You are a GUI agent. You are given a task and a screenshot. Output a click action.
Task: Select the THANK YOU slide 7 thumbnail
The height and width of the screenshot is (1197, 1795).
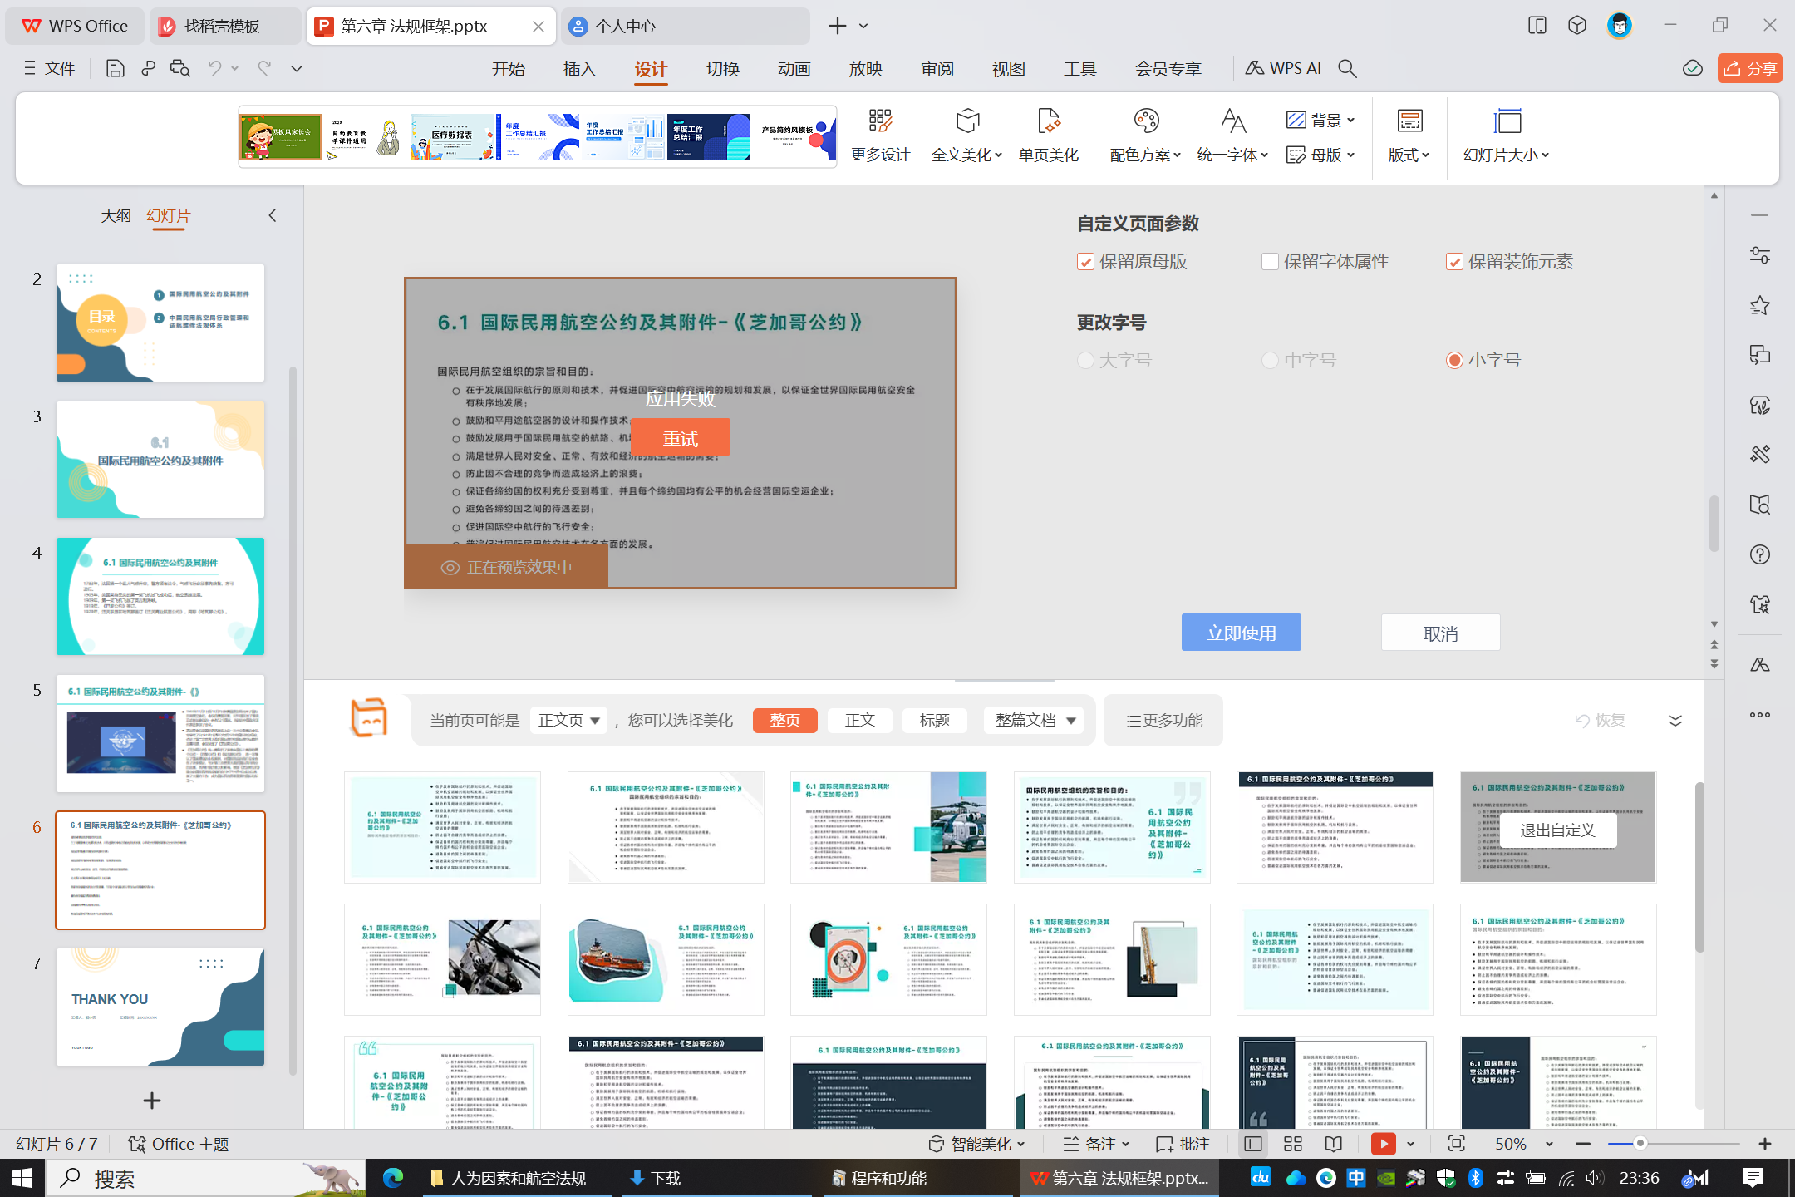160,1007
